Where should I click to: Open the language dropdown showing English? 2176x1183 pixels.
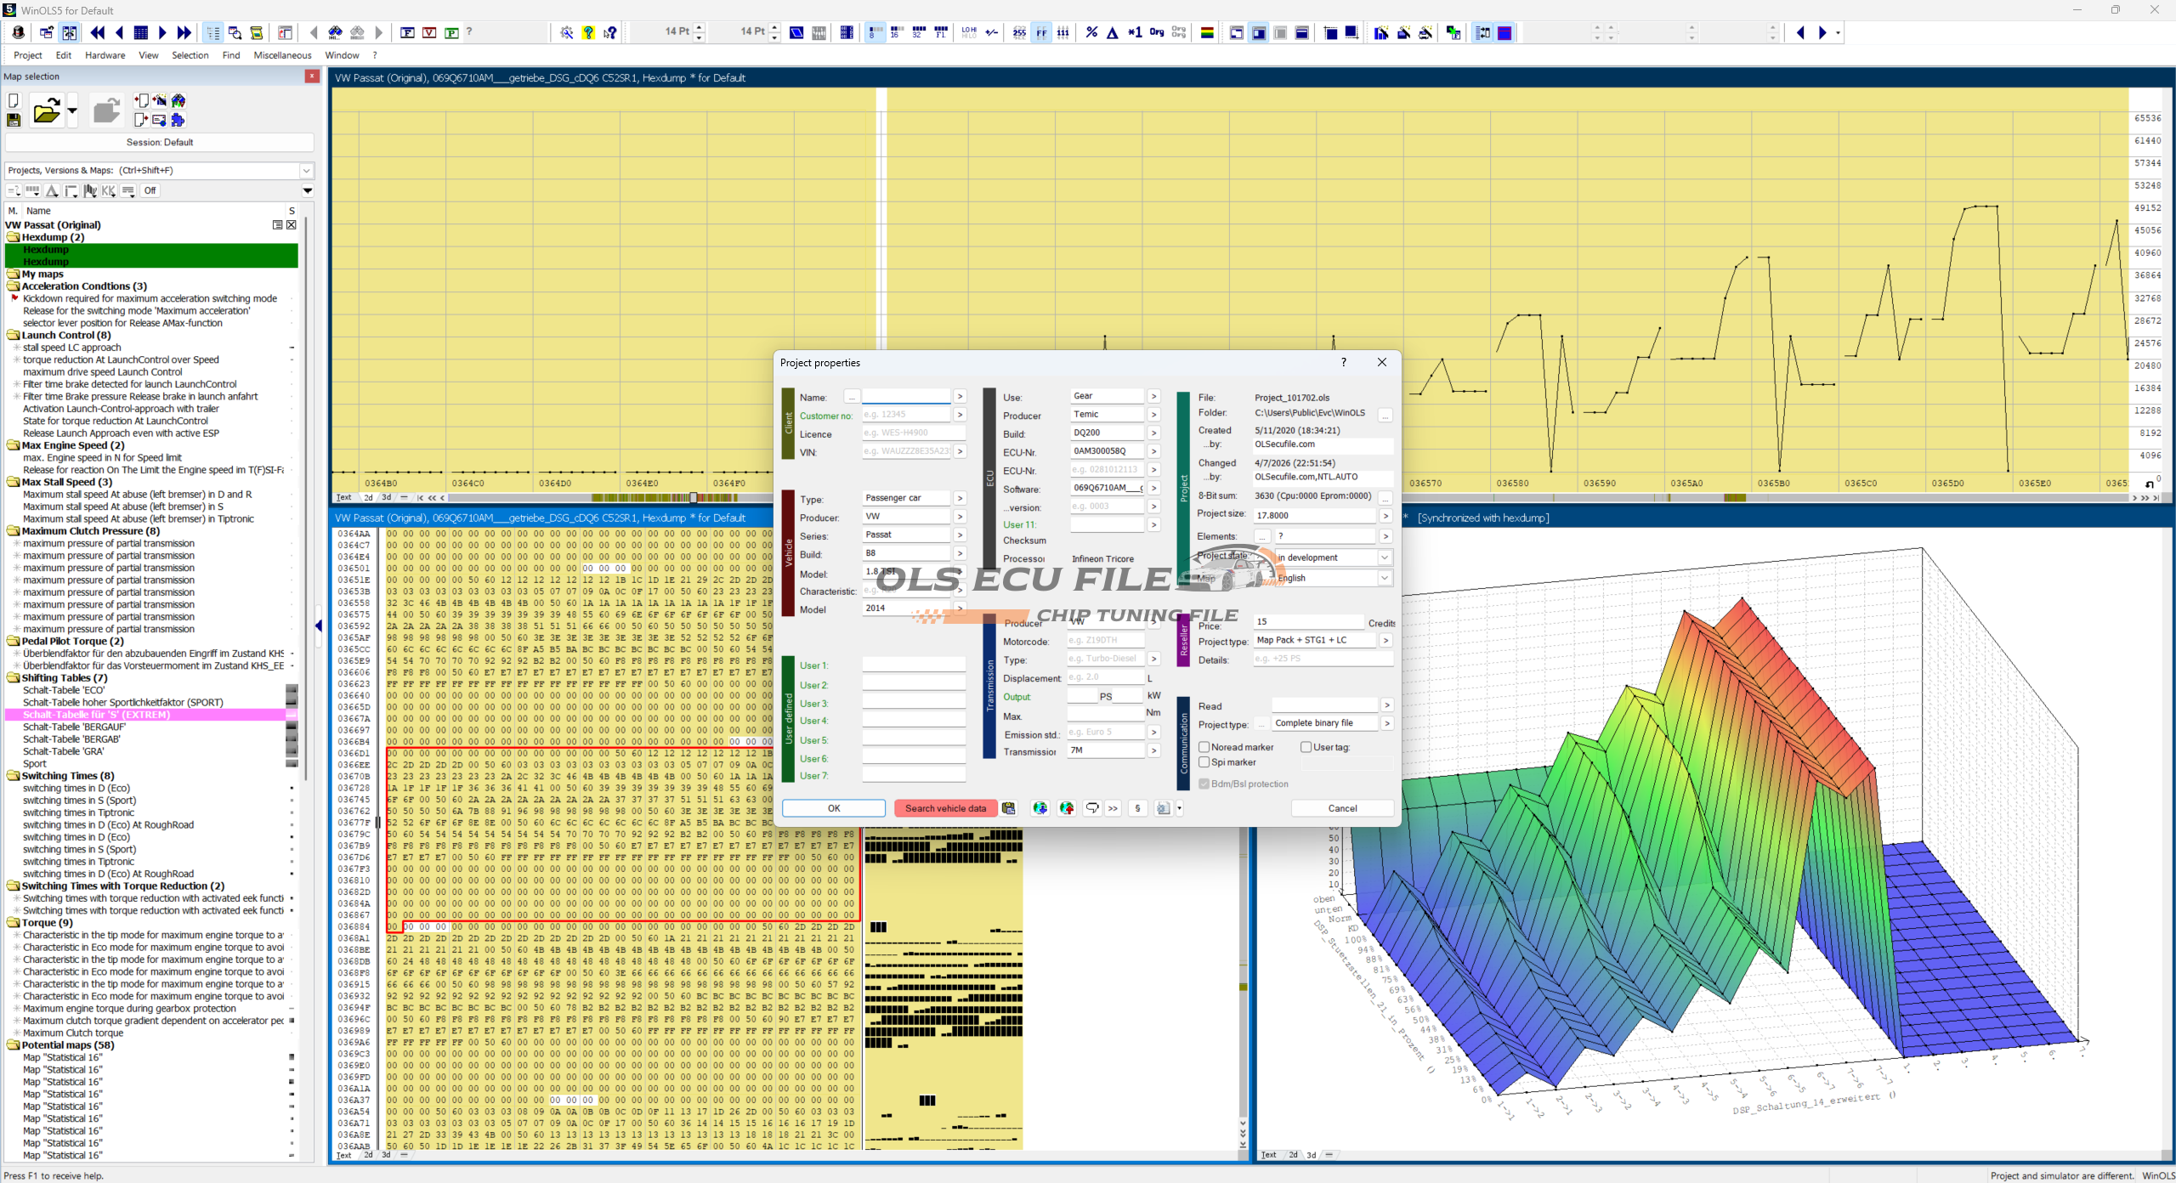click(x=1384, y=578)
